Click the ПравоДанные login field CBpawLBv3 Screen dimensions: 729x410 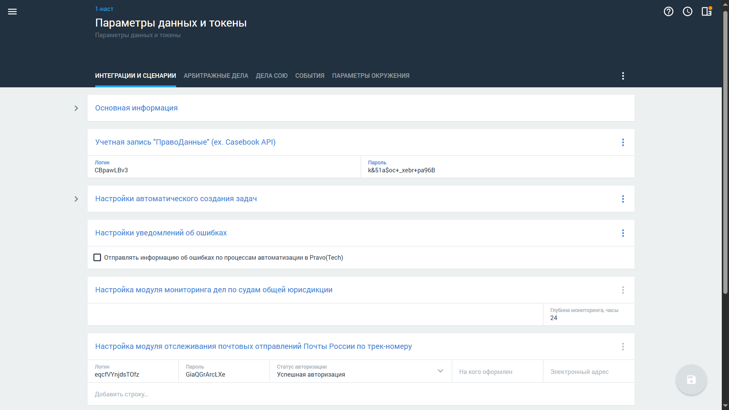click(x=224, y=167)
